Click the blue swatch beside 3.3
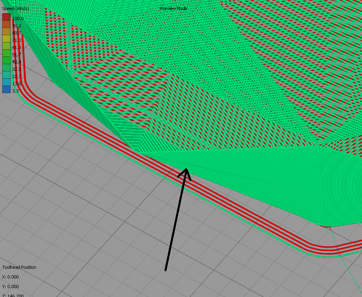Image resolution: width=362 pixels, height=297 pixels. click(6, 90)
